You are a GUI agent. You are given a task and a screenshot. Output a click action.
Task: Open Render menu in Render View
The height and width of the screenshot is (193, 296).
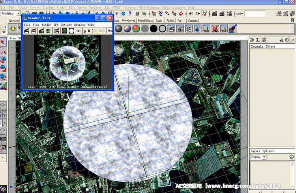tap(46, 25)
